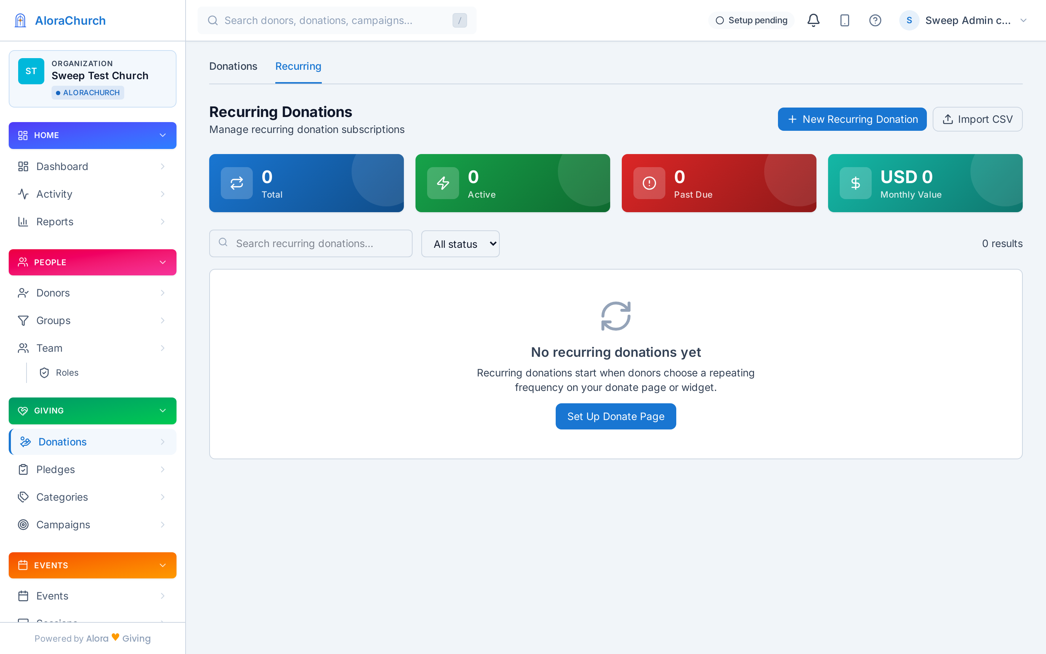
Task: Click the Reports bar chart icon
Action: [x=23, y=222]
